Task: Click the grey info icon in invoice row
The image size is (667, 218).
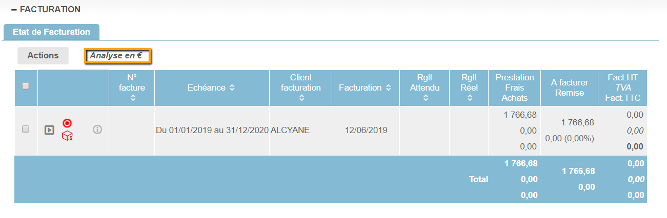Action: click(x=97, y=130)
